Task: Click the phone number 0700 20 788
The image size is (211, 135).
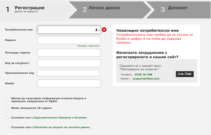Action: [143, 74]
